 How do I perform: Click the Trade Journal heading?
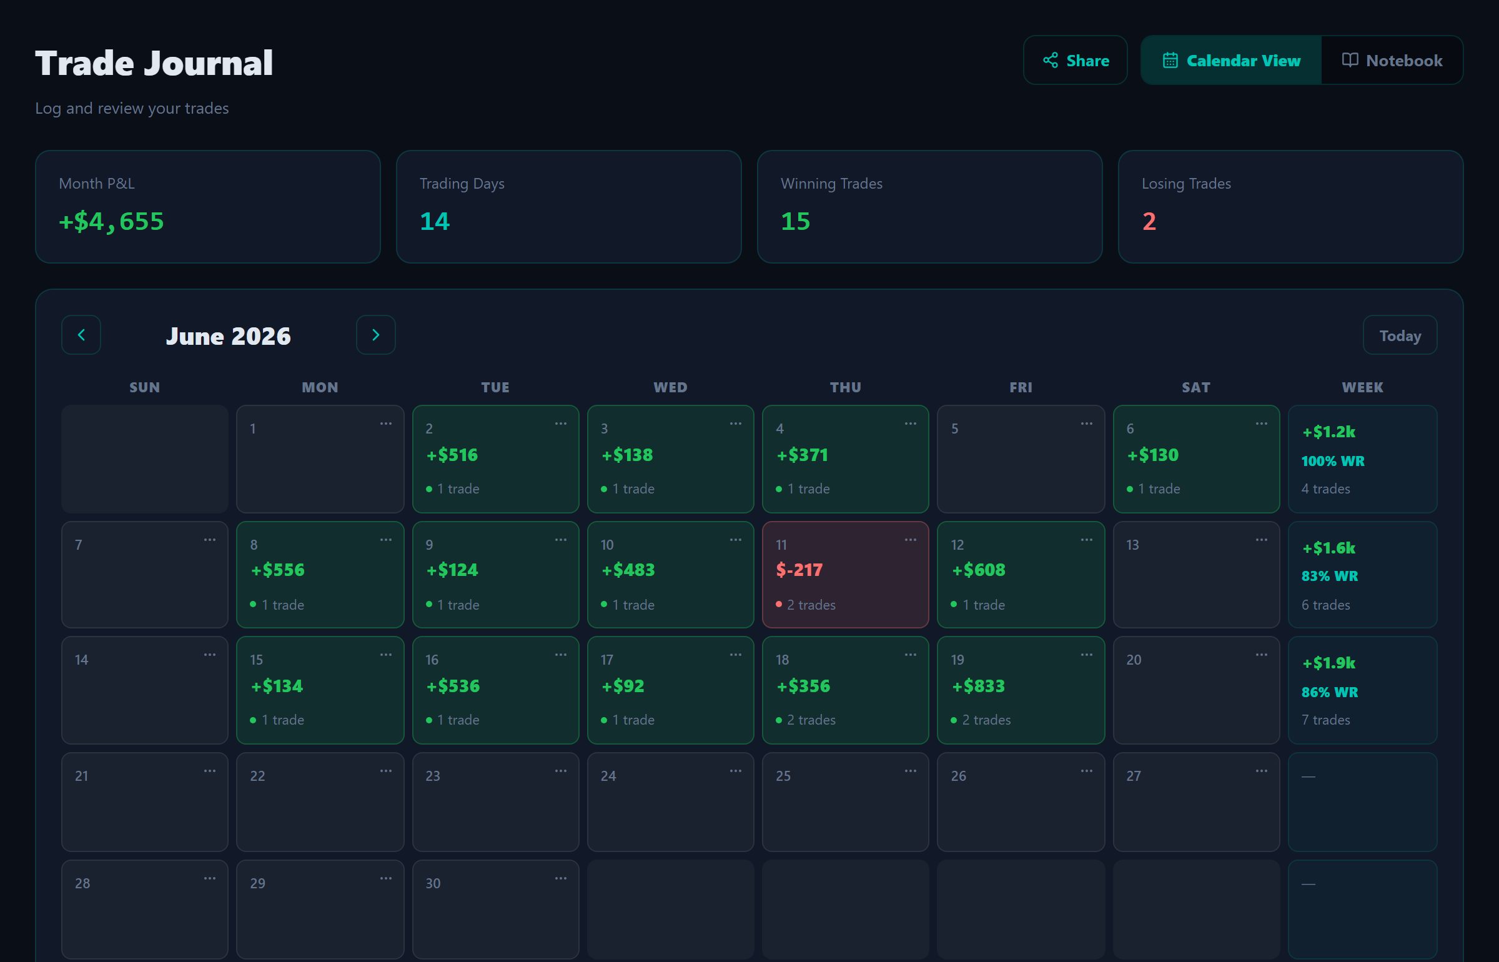[x=154, y=63]
